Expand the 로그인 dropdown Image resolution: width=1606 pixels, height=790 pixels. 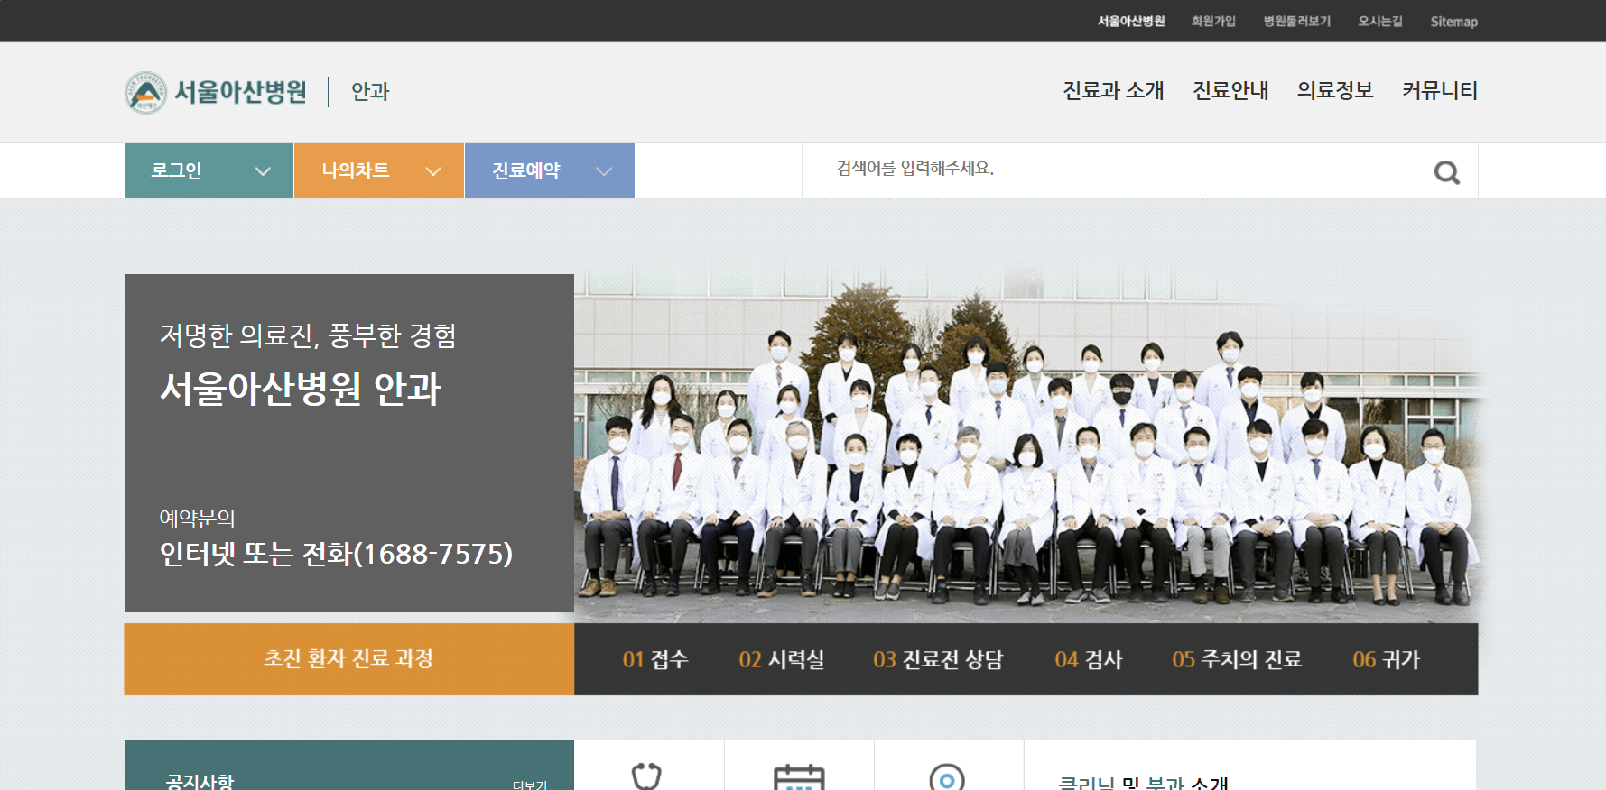[209, 170]
